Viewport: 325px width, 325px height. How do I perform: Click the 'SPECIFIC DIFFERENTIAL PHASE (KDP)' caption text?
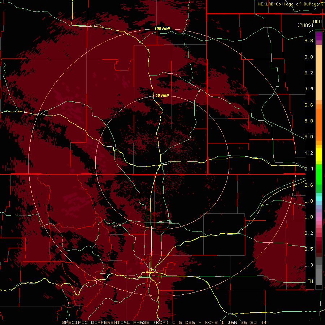click(x=116, y=322)
